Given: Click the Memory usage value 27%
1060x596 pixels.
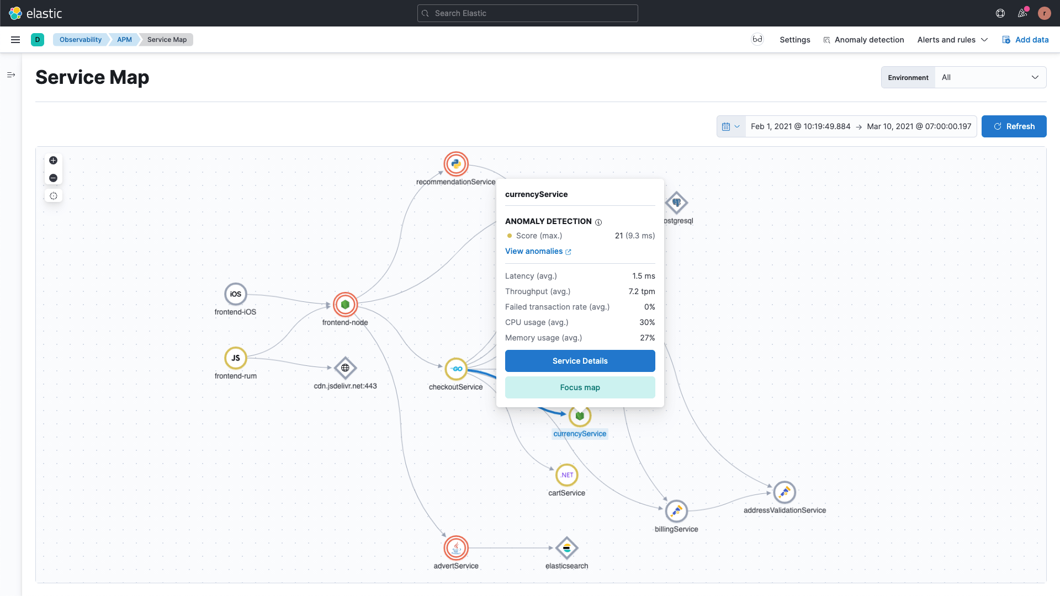Looking at the screenshot, I should pyautogui.click(x=647, y=338).
